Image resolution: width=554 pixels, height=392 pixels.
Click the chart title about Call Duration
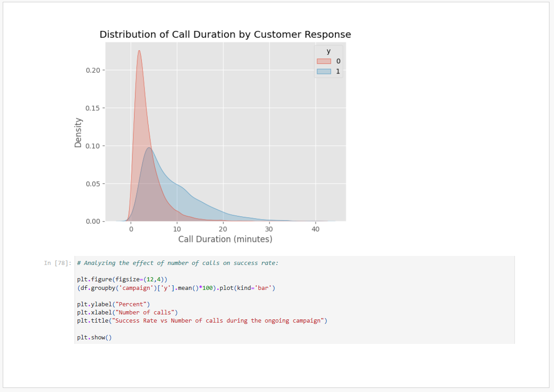(x=225, y=34)
